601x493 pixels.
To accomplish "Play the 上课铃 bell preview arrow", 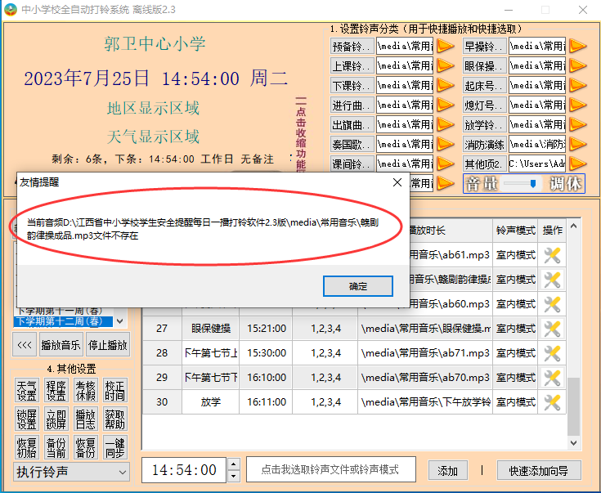I will [x=445, y=65].
